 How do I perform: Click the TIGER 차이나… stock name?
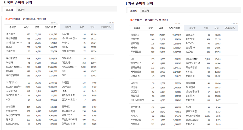tap(69, 111)
